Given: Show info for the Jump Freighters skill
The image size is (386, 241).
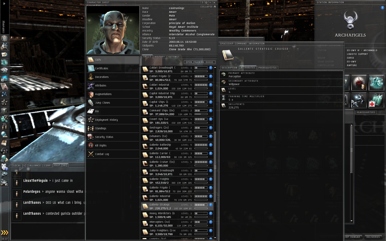Looking at the screenshot, I should (211, 231).
